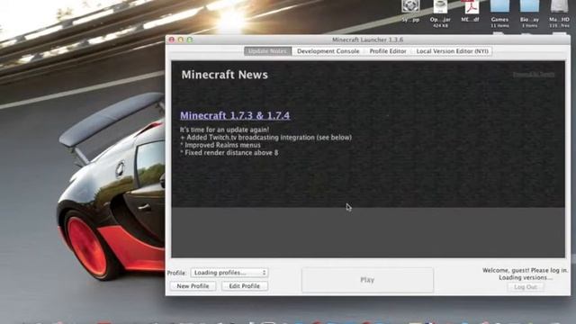Click the Log Out button
The height and width of the screenshot is (324, 576).
click(x=526, y=287)
